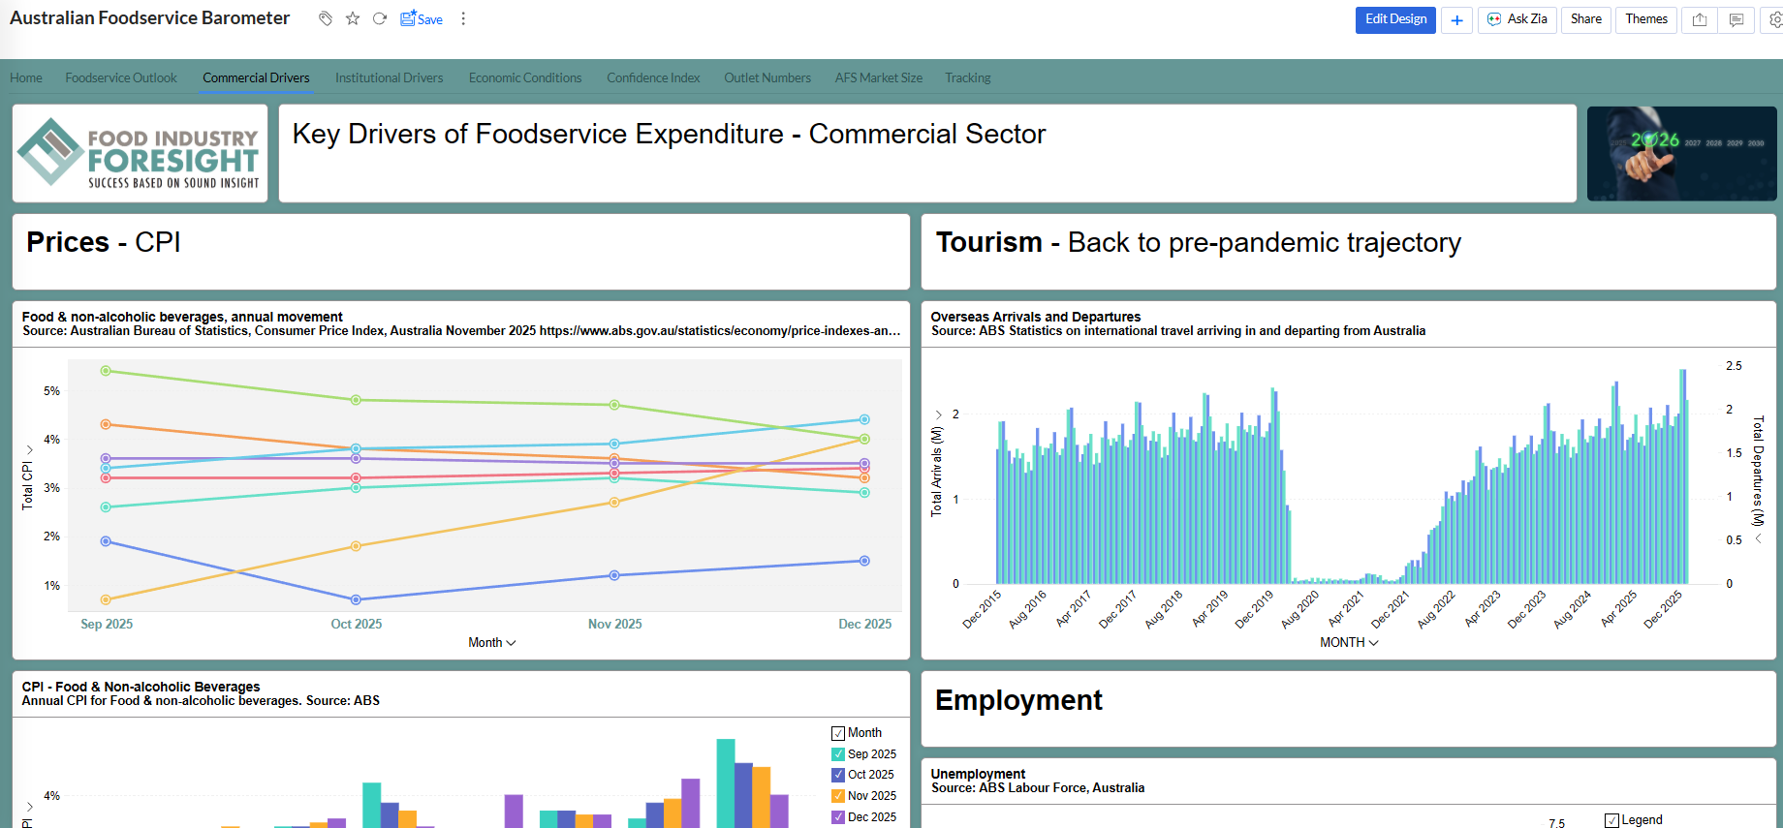Image resolution: width=1783 pixels, height=828 pixels.
Task: Click the Oct 2025 blue legend color swatch
Action: point(838,775)
